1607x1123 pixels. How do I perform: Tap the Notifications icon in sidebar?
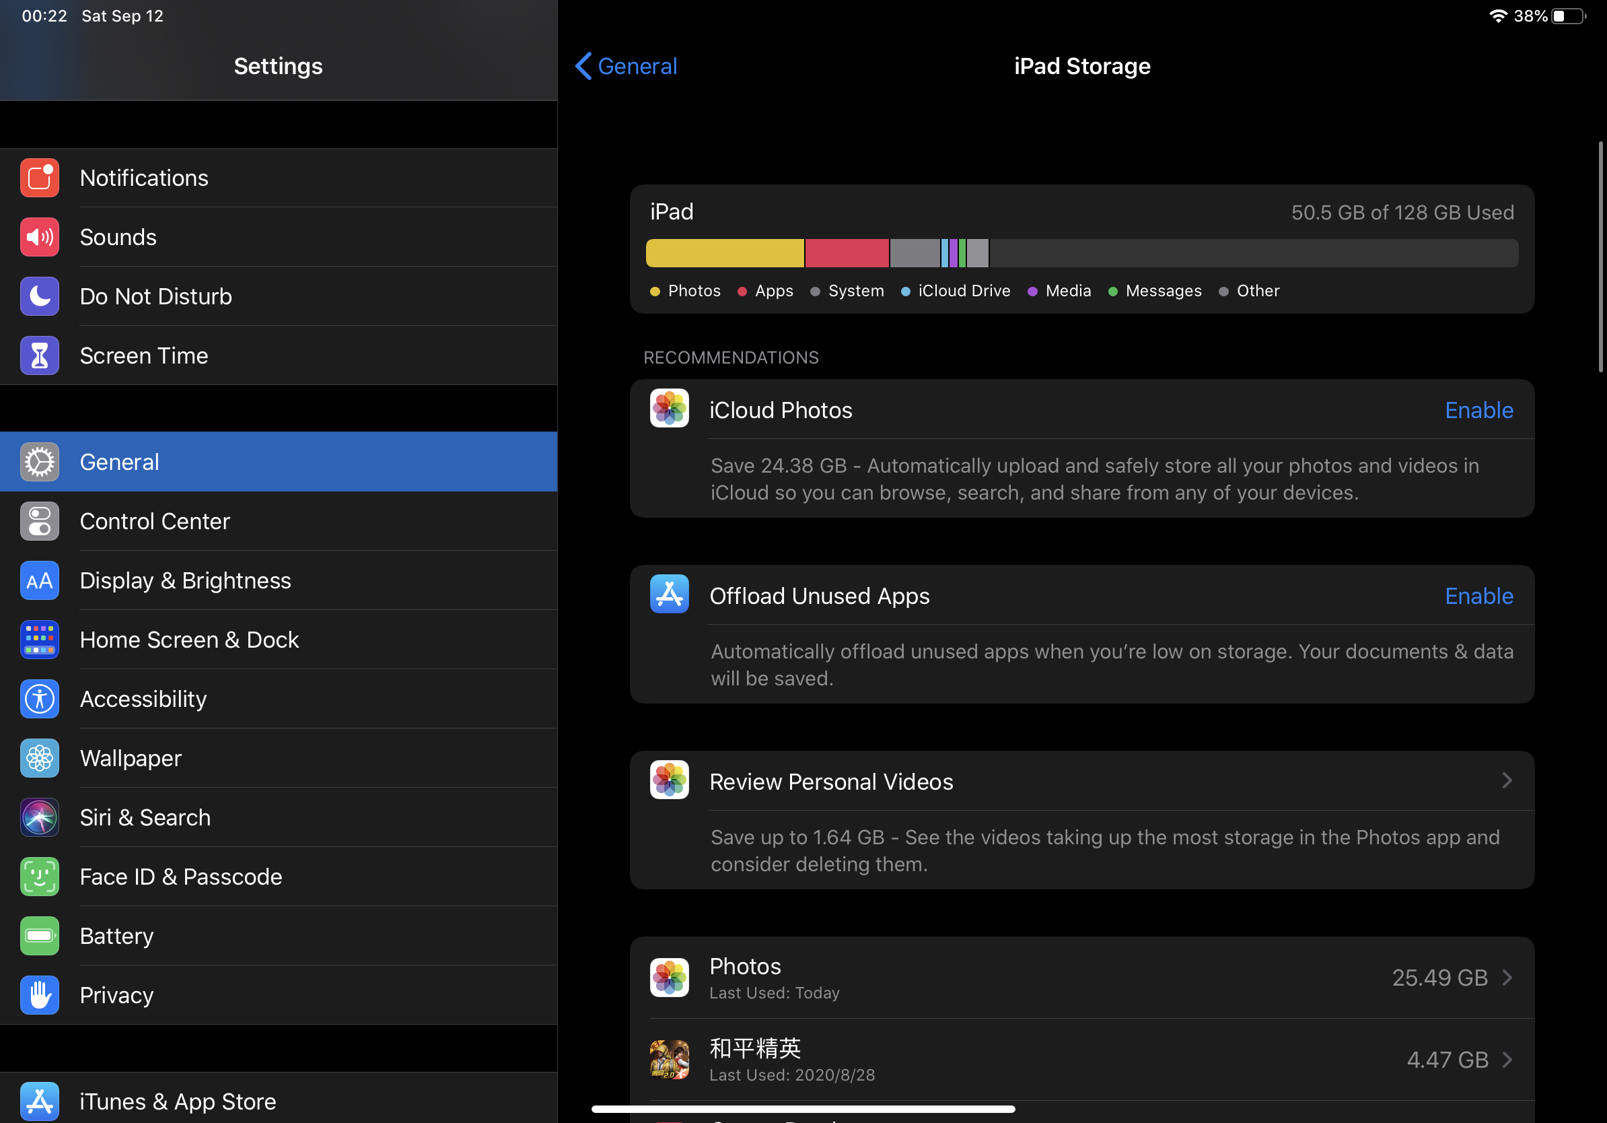(x=39, y=178)
